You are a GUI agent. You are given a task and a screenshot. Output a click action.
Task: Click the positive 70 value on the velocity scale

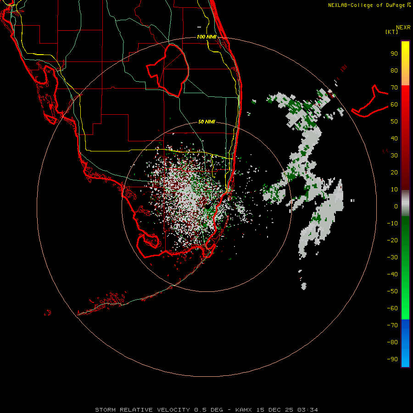(394, 88)
